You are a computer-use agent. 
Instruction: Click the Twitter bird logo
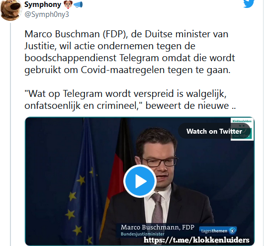[x=249, y=3]
